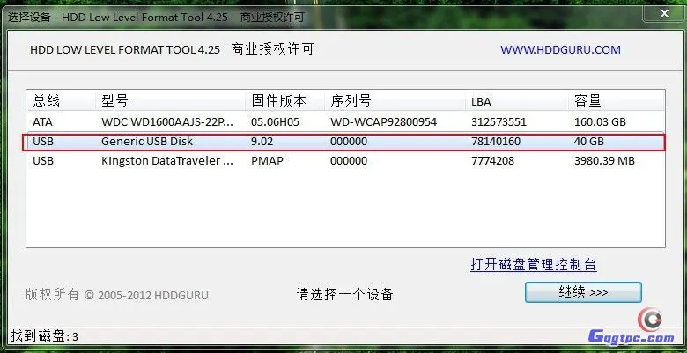
Task: Click firmware cell 9.02
Action: (x=262, y=142)
